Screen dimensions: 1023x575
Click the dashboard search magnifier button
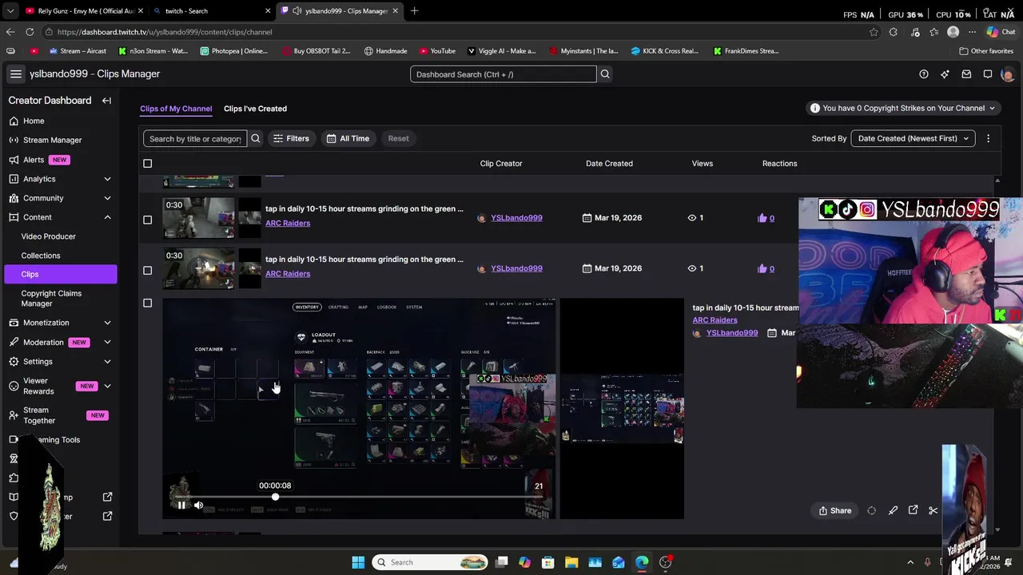[x=605, y=74]
